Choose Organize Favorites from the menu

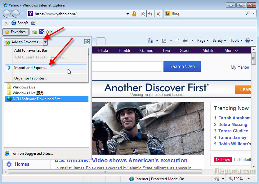31,78
